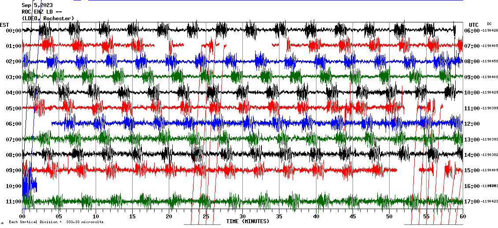Click the station code ROC EHZ LD --

(41, 12)
